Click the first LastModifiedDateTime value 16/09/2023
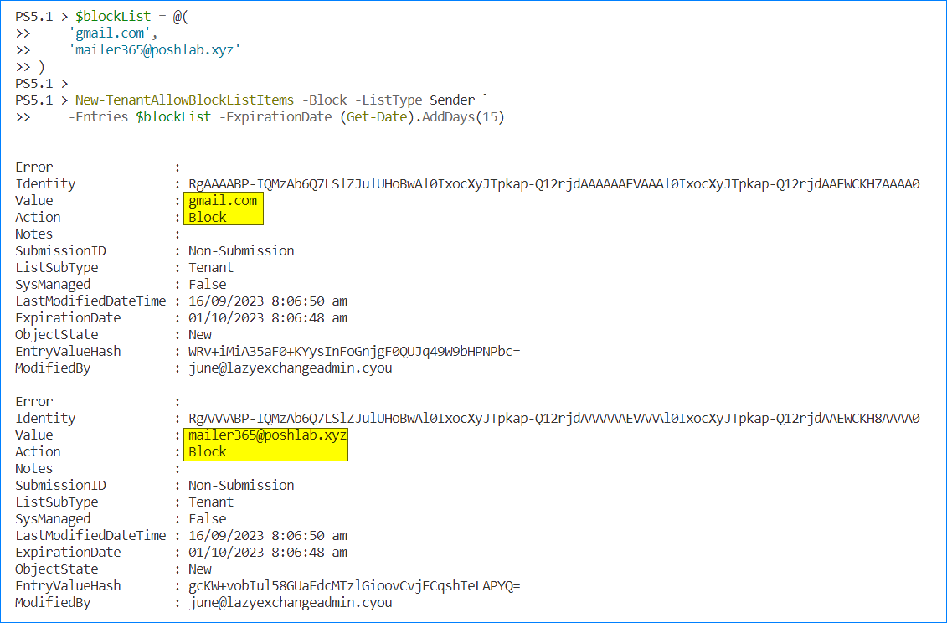 [x=268, y=301]
